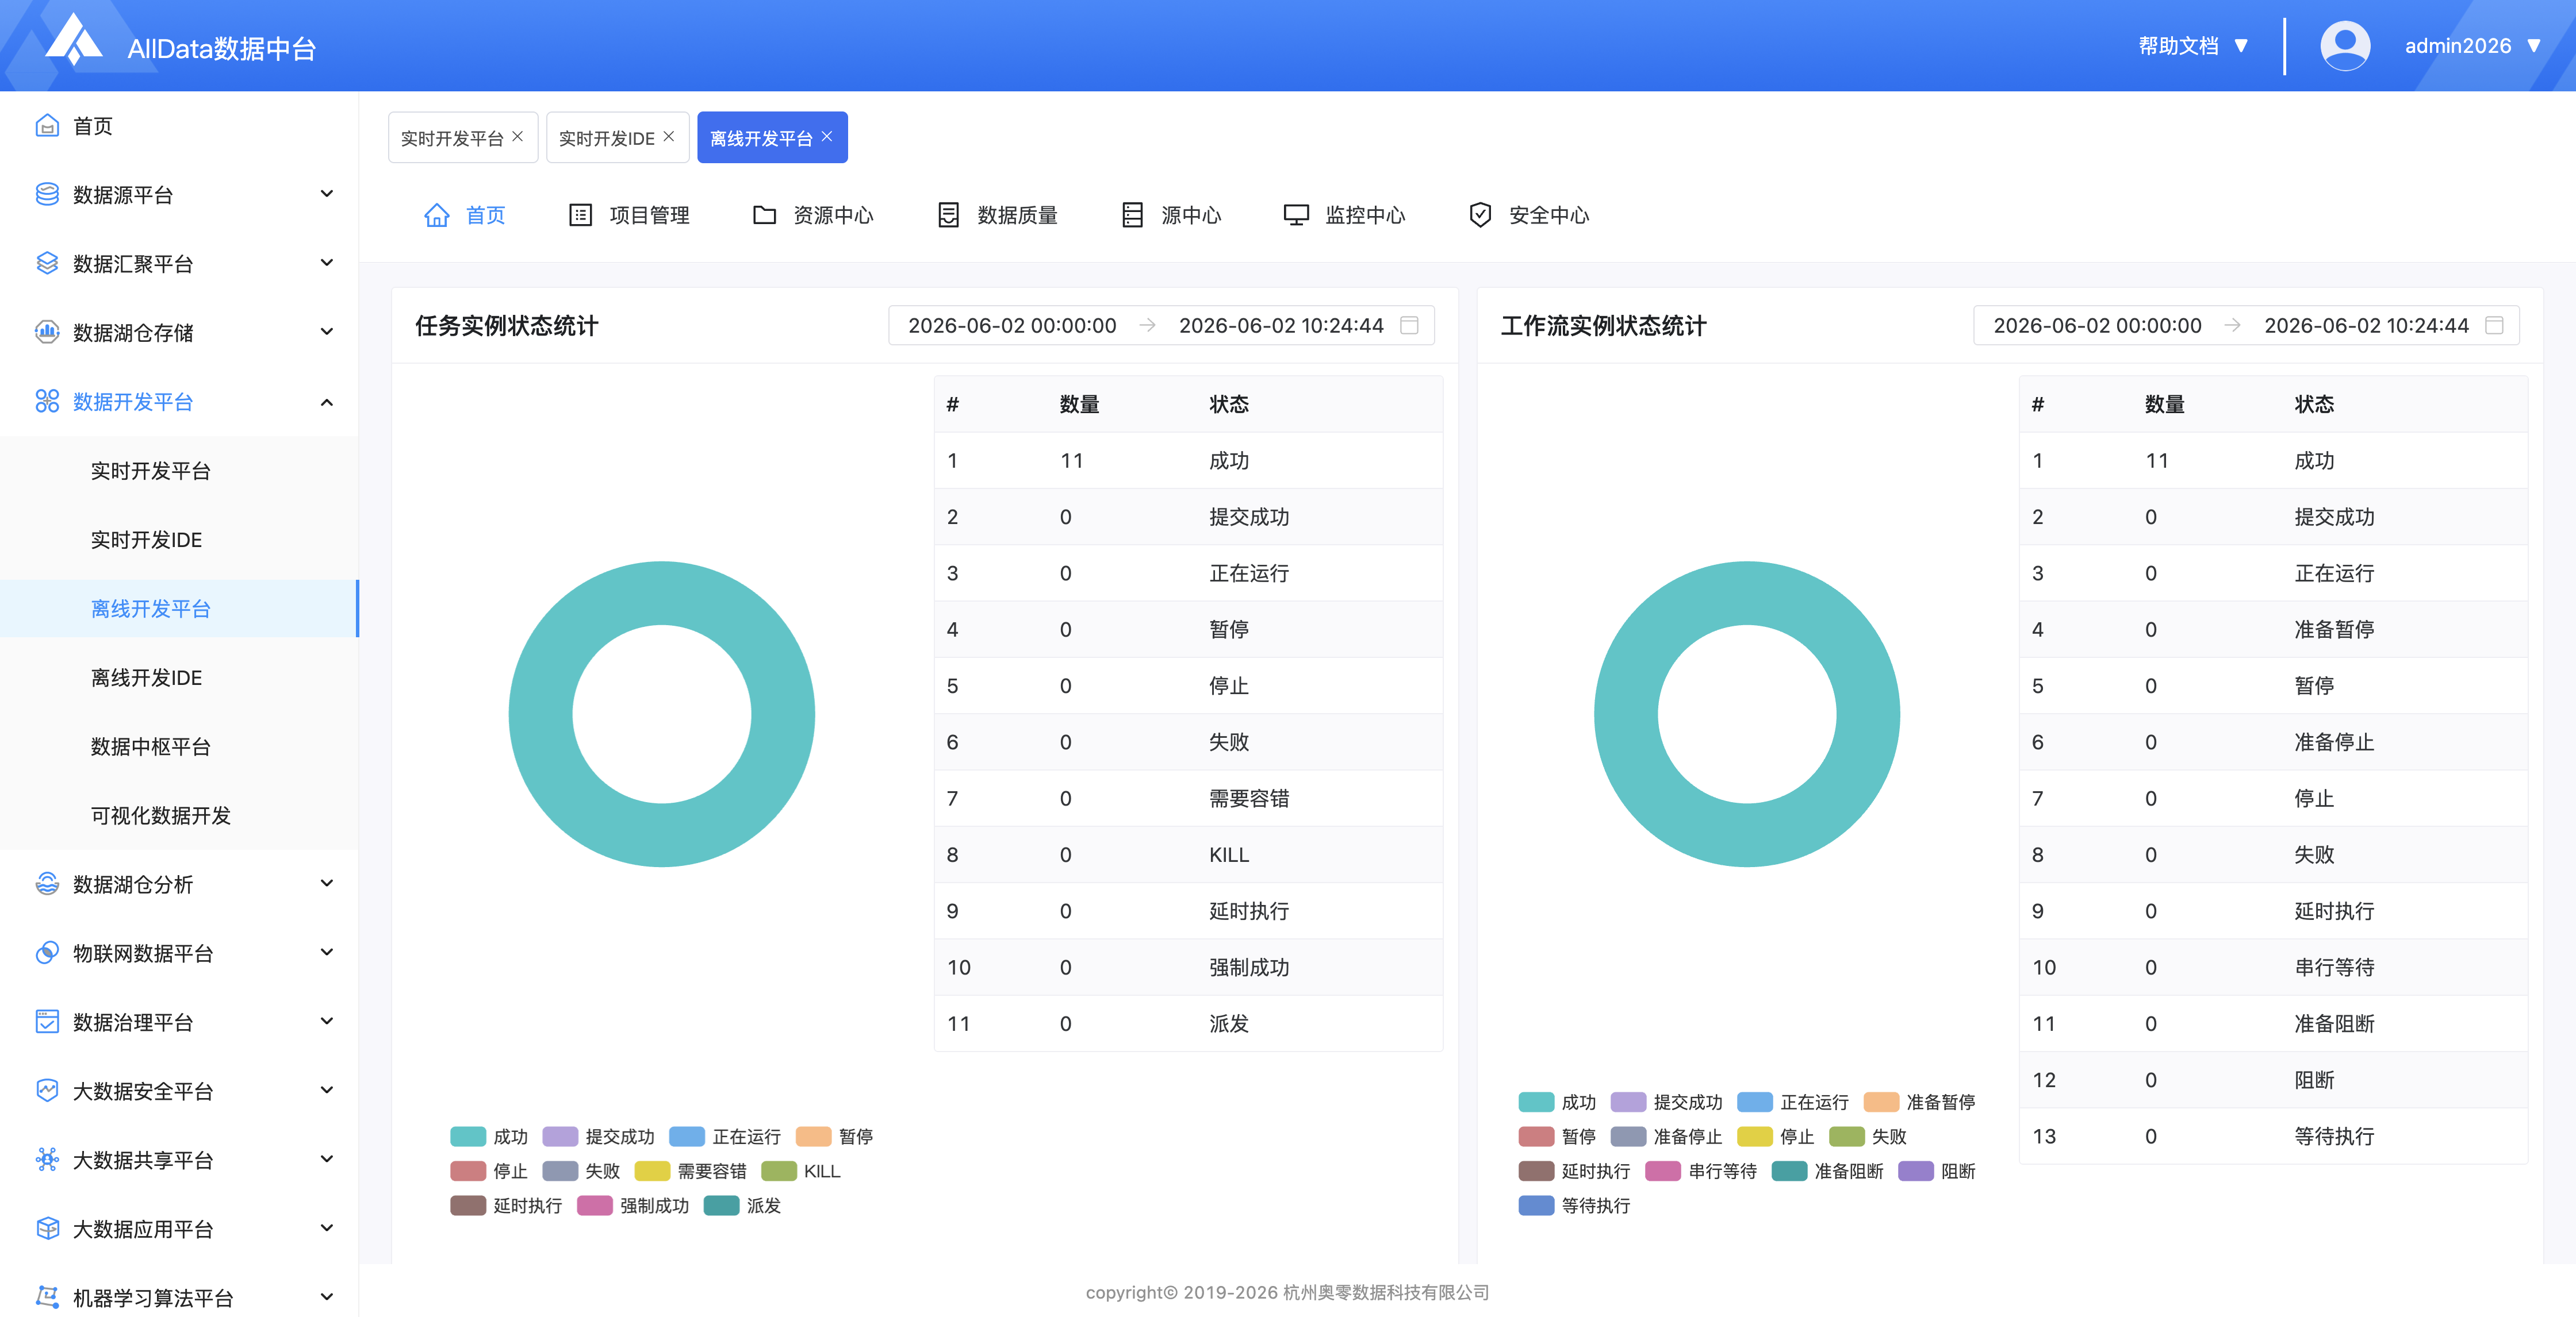Toggle 等待执行 legend in workflow chart
This screenshot has height=1317, width=2576.
pos(1574,1206)
